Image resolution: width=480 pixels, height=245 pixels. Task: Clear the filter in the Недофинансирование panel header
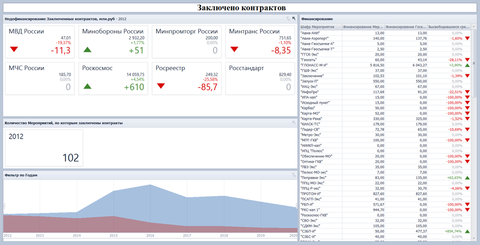[288, 19]
